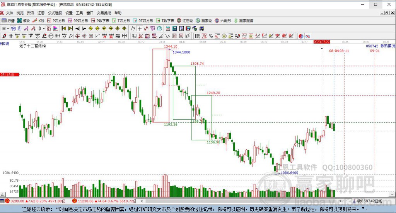This screenshot has height=213, width=396.
Task: Open the 江恩 menu
Action: click(41, 13)
